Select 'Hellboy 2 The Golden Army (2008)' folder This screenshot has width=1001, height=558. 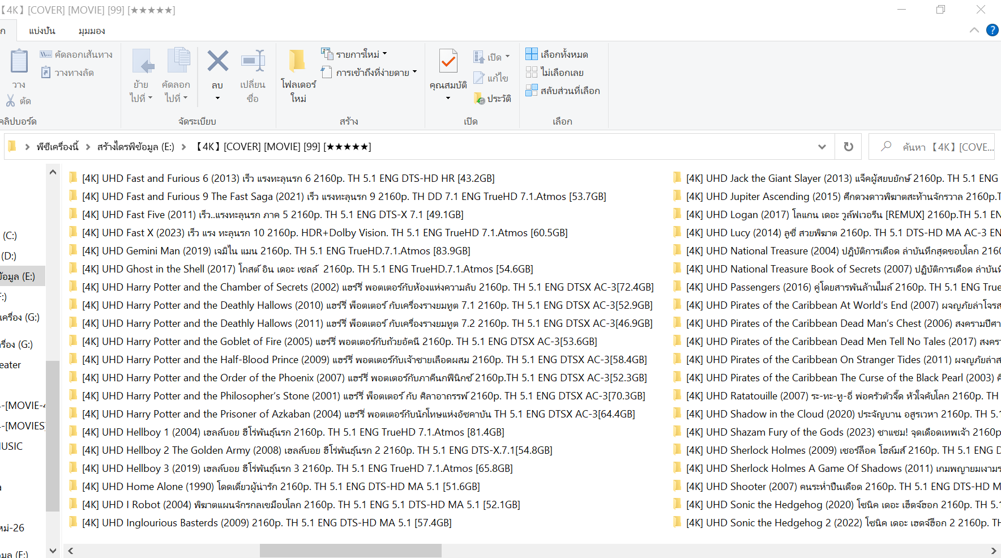(317, 450)
